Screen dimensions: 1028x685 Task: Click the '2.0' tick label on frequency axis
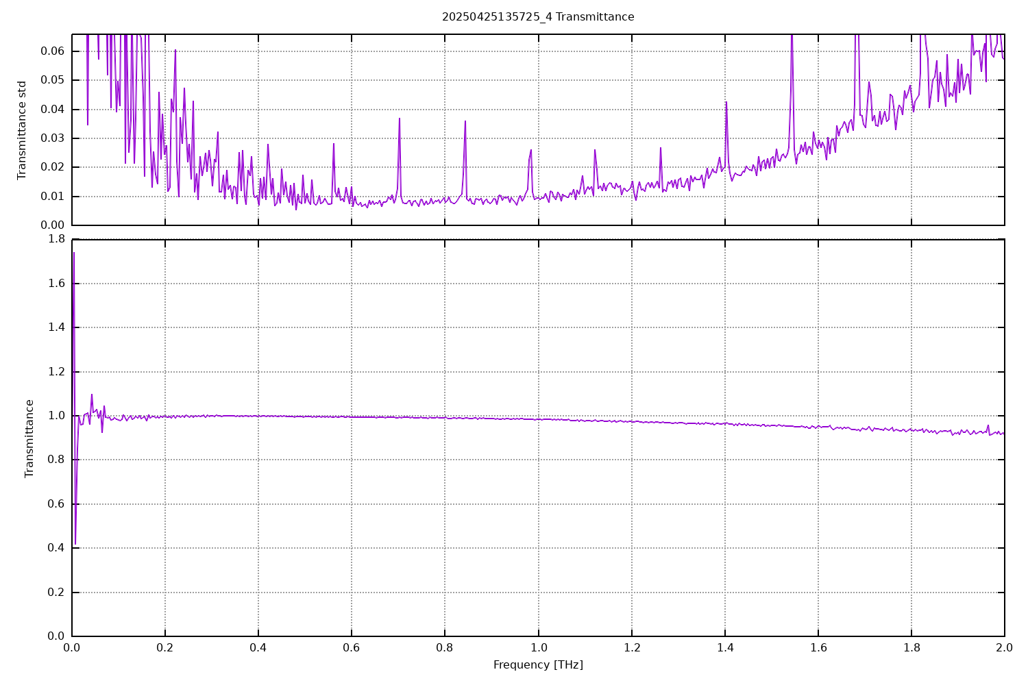[x=1004, y=648]
